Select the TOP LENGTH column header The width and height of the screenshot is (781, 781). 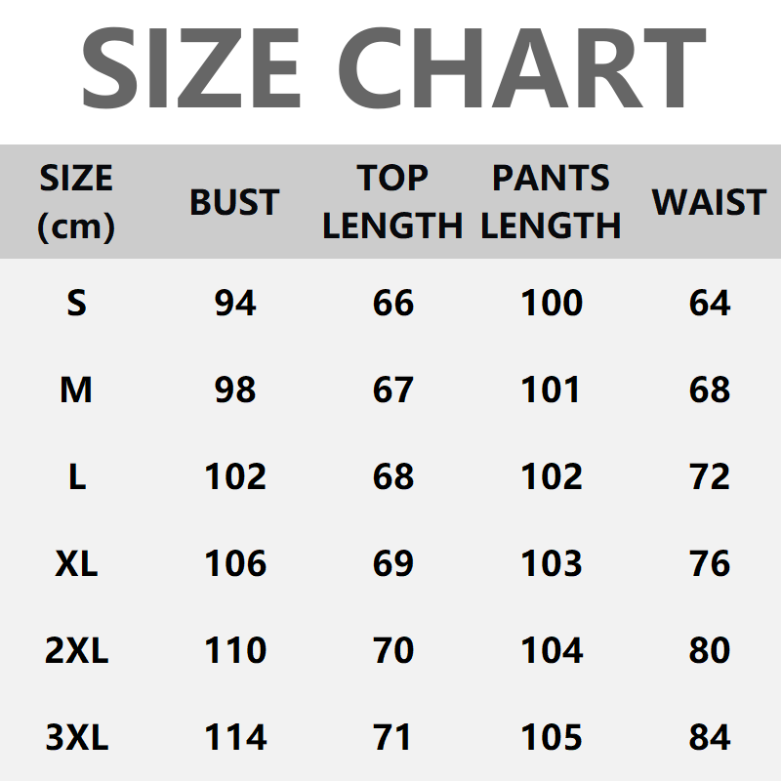pos(392,202)
